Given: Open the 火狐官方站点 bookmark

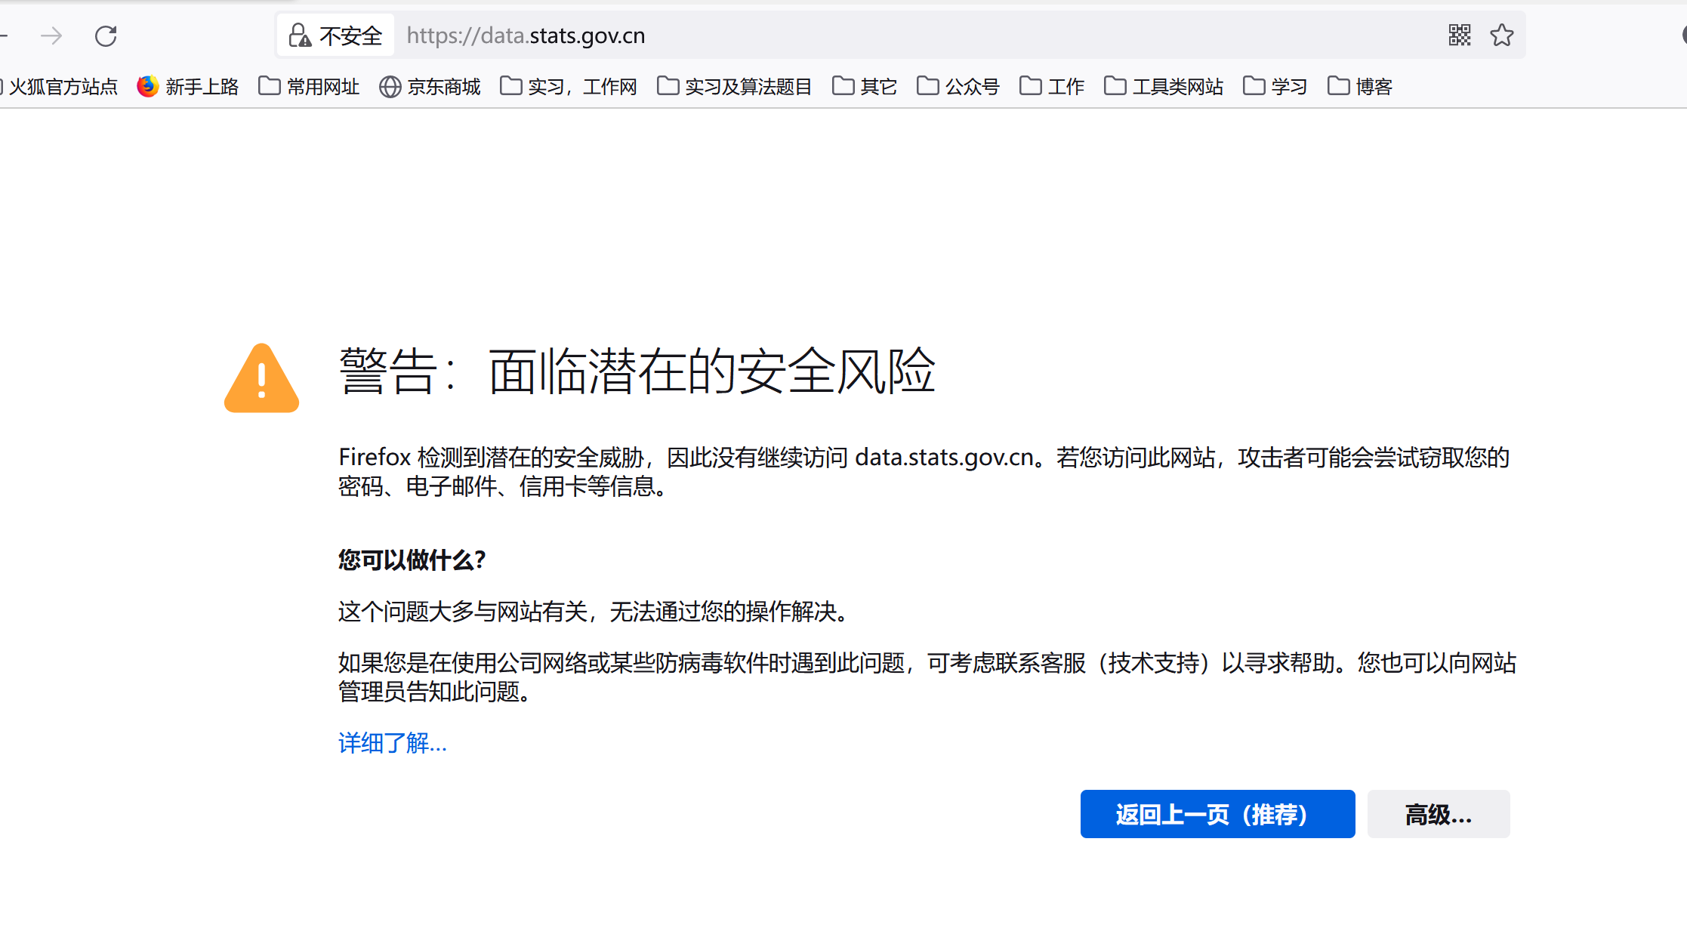Looking at the screenshot, I should [x=60, y=87].
